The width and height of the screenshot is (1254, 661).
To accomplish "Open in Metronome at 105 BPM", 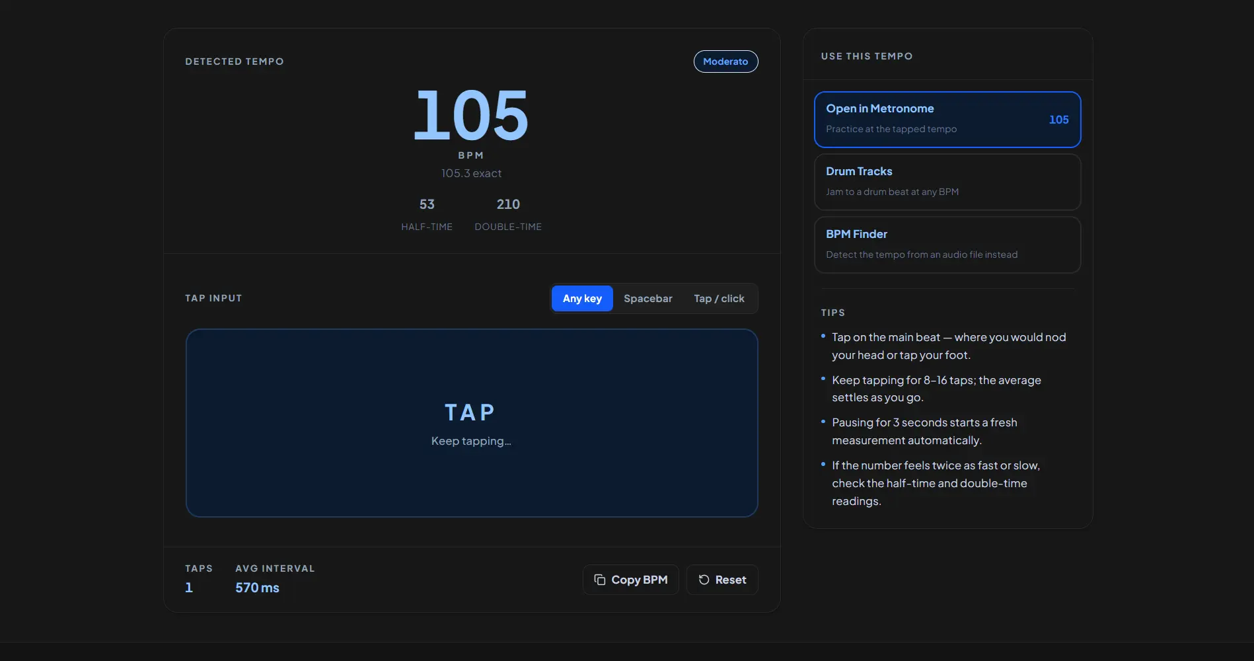I will pyautogui.click(x=947, y=120).
